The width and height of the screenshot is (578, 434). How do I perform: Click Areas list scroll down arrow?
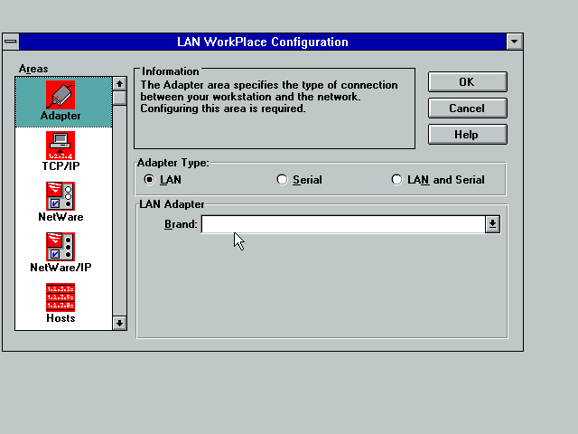point(119,324)
